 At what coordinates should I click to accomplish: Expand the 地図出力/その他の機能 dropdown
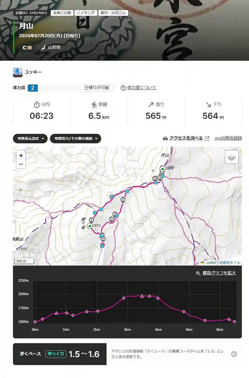[76, 139]
